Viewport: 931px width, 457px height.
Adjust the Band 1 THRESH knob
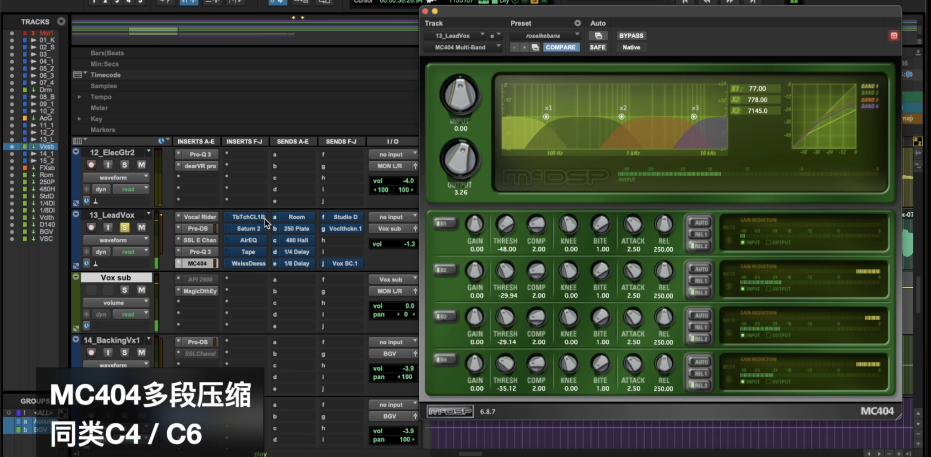(x=505, y=225)
